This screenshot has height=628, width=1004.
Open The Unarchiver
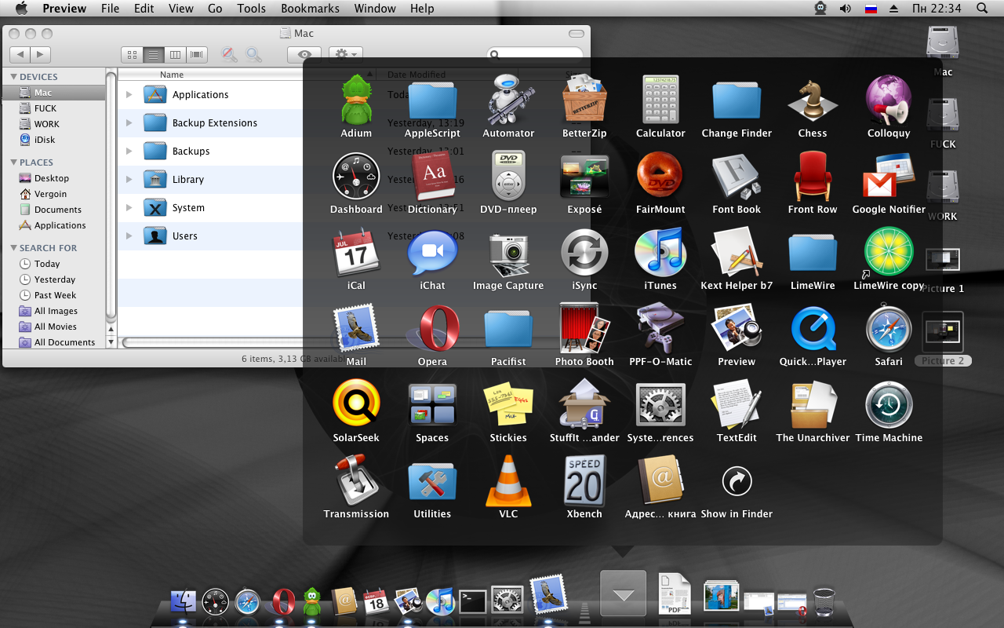(813, 405)
